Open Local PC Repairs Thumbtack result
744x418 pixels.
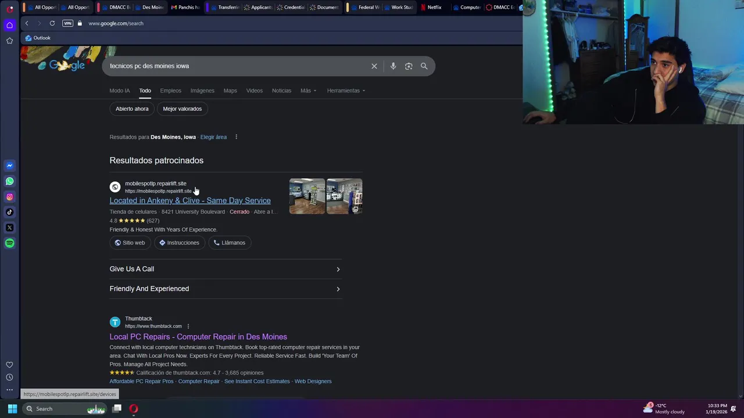tap(198, 337)
